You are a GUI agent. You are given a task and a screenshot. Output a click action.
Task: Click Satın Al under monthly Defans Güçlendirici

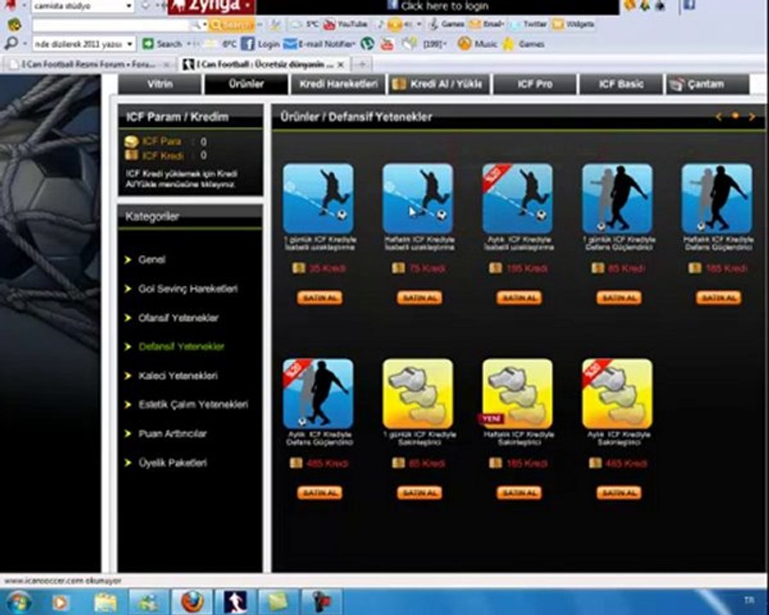coord(320,492)
